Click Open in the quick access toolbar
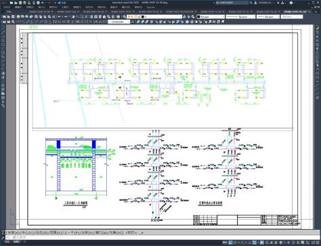The width and height of the screenshot is (321, 246). [x=16, y=3]
